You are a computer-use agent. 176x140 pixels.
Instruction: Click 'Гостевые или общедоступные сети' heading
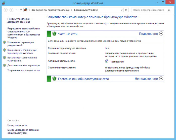point(83,79)
